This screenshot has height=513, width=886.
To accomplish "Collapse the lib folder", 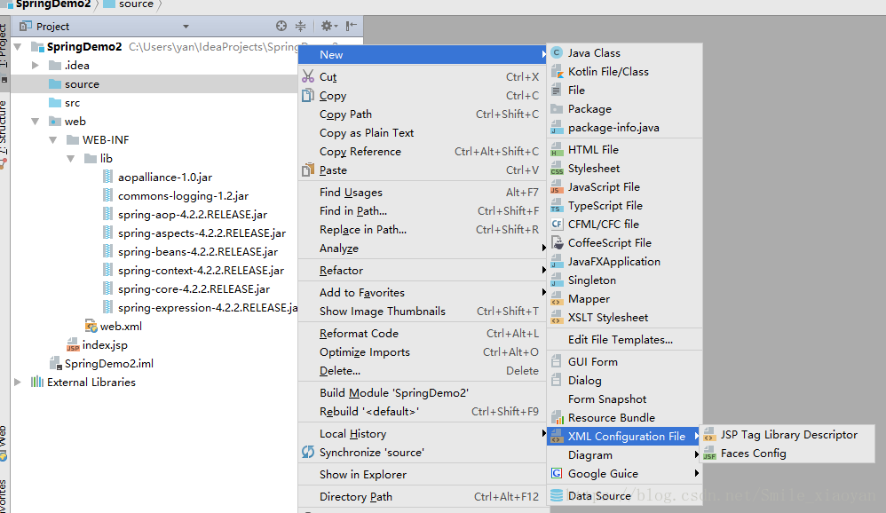I will pyautogui.click(x=71, y=158).
